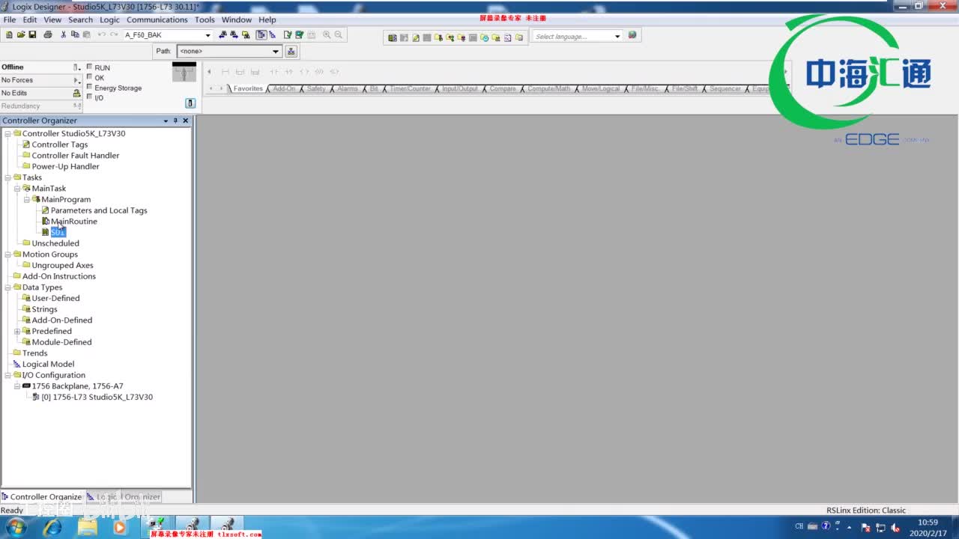The height and width of the screenshot is (539, 959).
Task: Select Controller Tags in the organizer
Action: click(60, 144)
